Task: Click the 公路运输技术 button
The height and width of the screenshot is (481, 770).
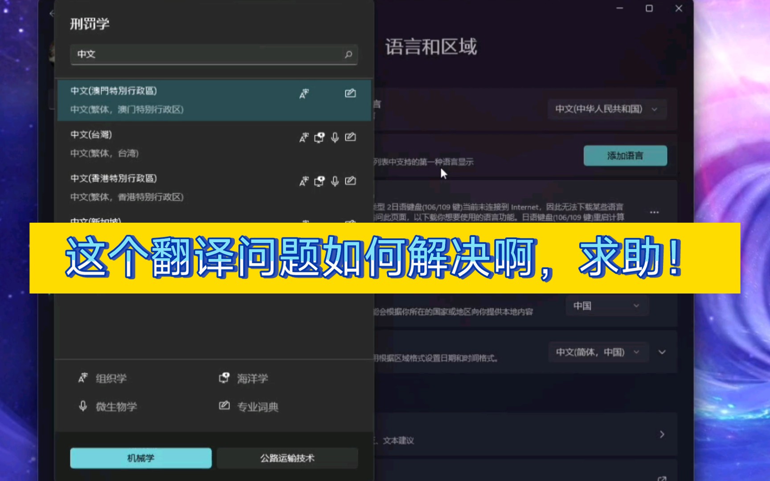Action: pyautogui.click(x=287, y=458)
